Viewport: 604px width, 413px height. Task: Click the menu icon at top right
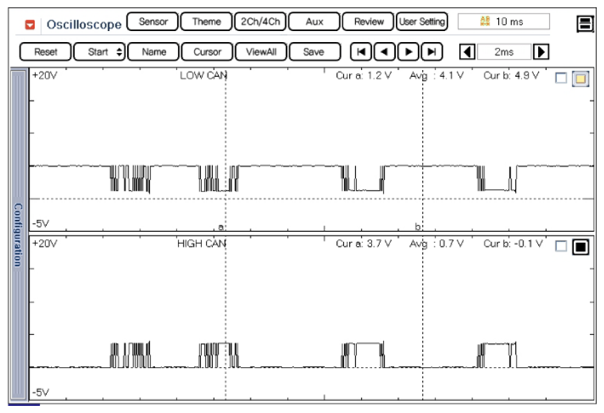click(586, 24)
